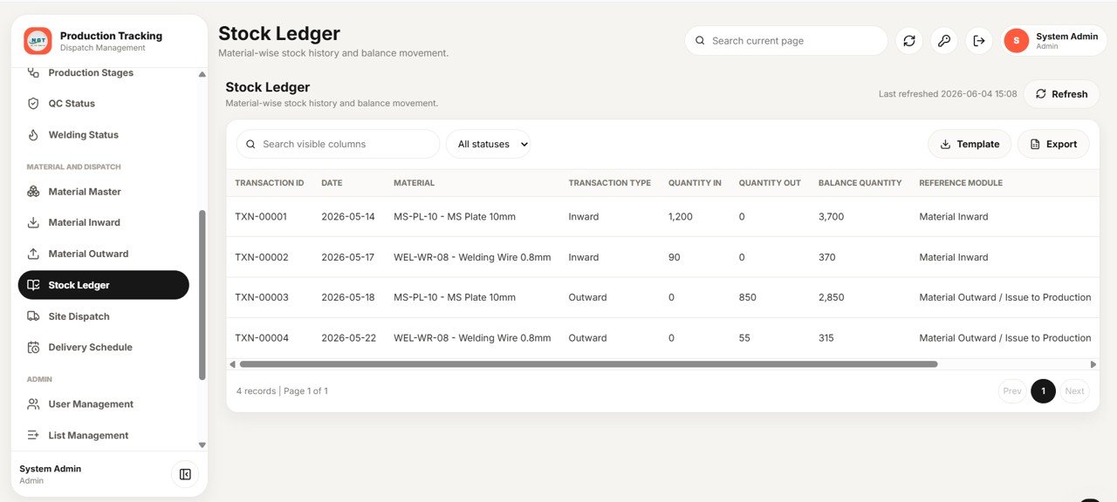This screenshot has height=502, width=1117.
Task: Click the table scroll right arrow
Action: (1093, 364)
